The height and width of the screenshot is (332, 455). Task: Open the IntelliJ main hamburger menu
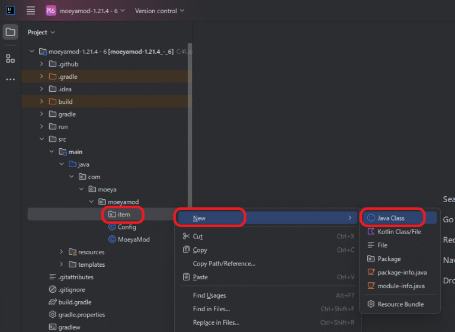pos(31,11)
